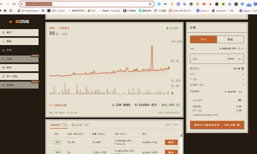Open 钱包 wallet in the sidebar

tap(19, 68)
